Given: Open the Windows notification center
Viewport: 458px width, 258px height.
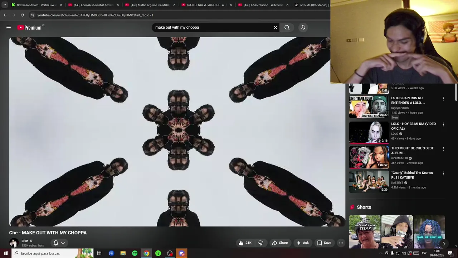Looking at the screenshot, I should 450,253.
